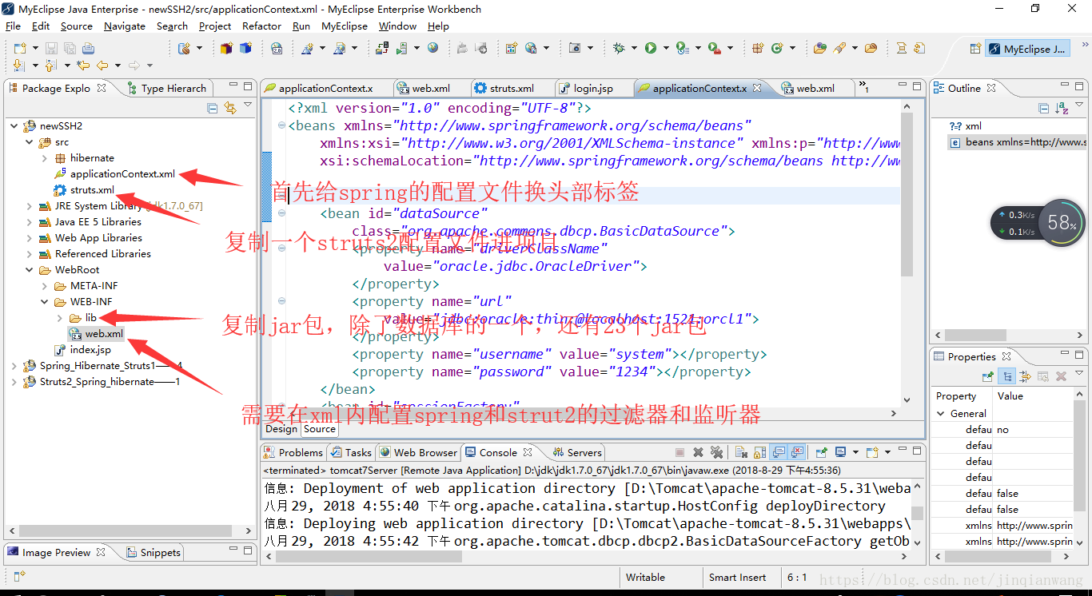The width and height of the screenshot is (1092, 596).
Task: Click Display Selected Console icon
Action: tap(839, 452)
